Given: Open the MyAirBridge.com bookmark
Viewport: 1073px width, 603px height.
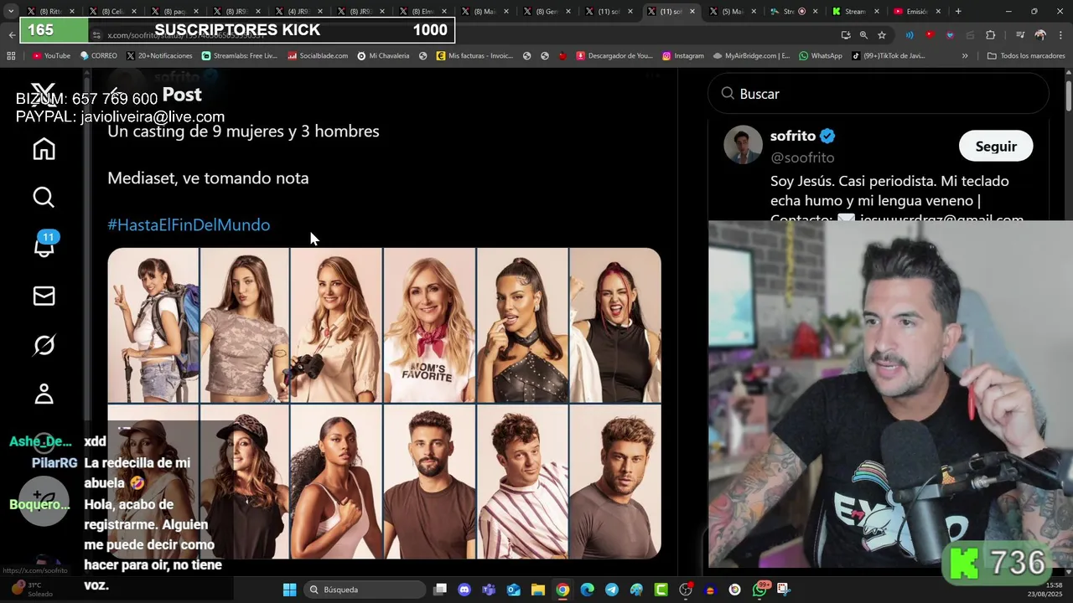Looking at the screenshot, I should 751,56.
